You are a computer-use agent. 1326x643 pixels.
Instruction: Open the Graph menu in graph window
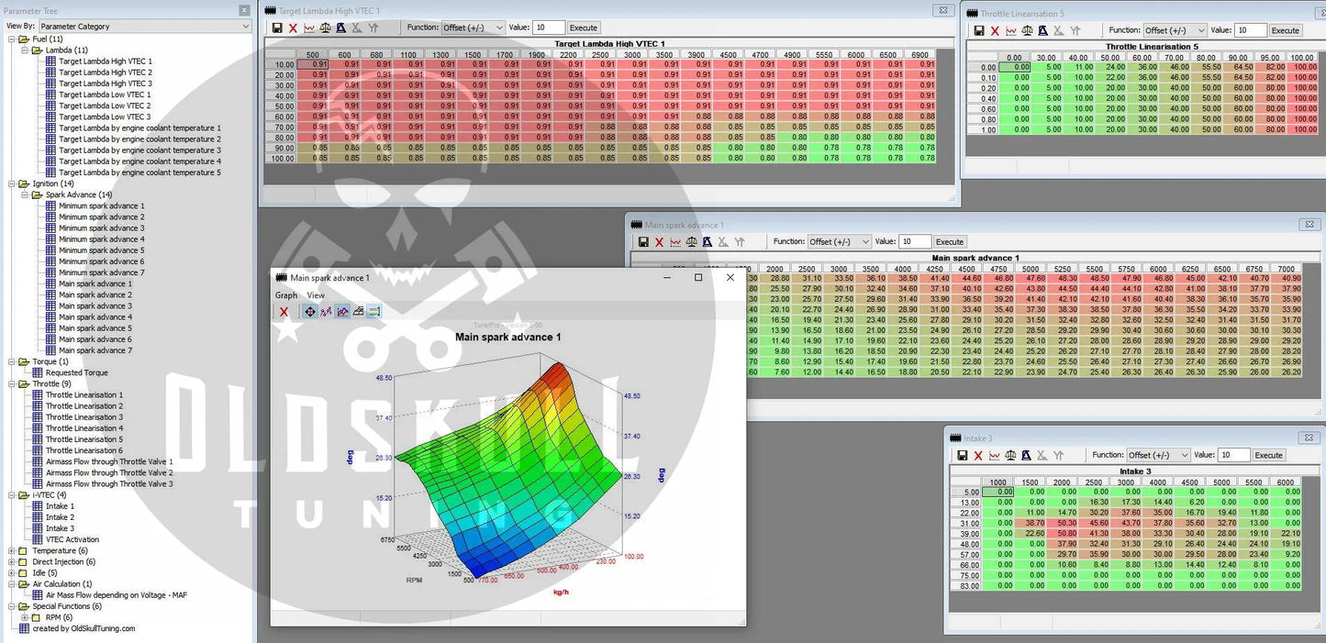pos(286,295)
